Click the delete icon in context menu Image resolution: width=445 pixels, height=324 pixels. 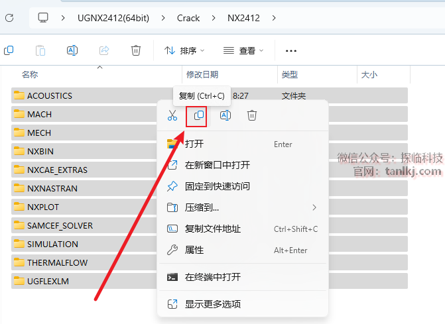click(252, 115)
